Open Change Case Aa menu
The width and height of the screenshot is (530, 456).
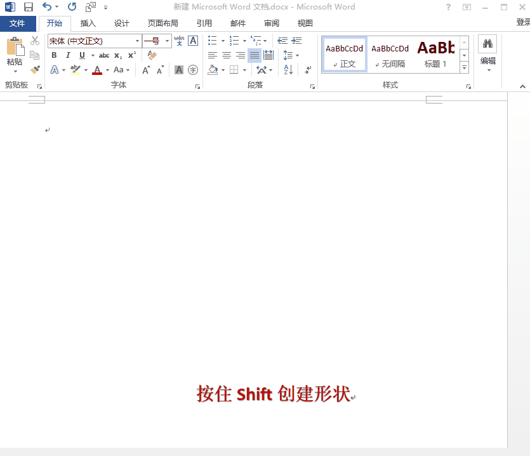click(121, 70)
